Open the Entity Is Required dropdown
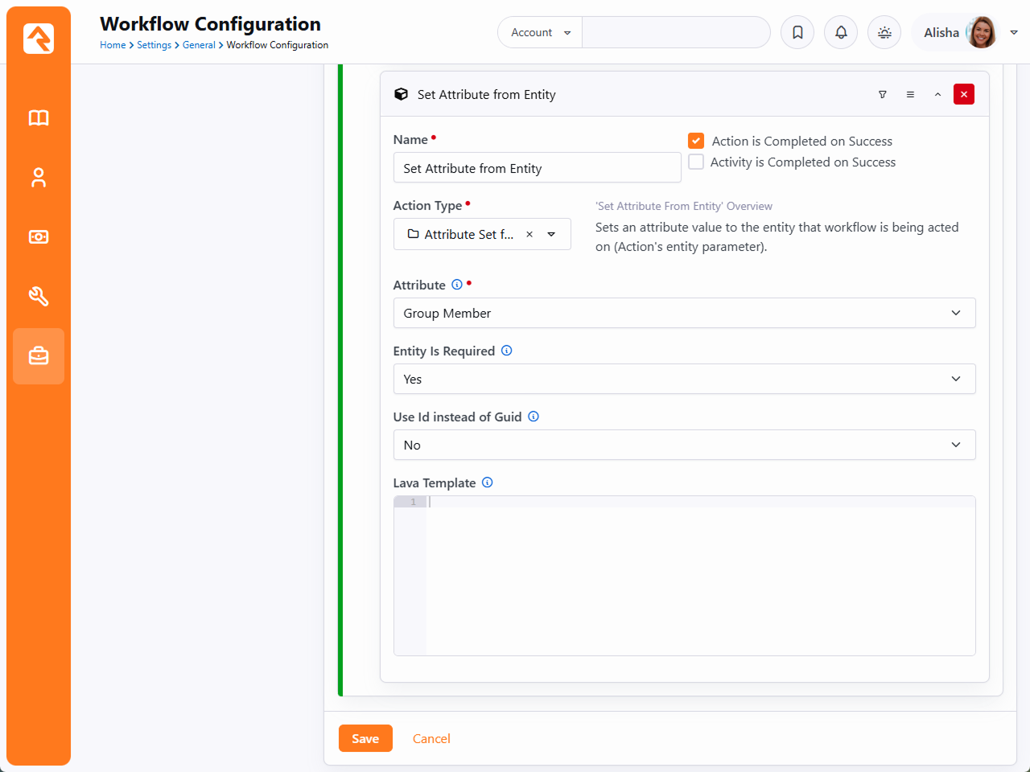This screenshot has height=772, width=1030. 684,379
